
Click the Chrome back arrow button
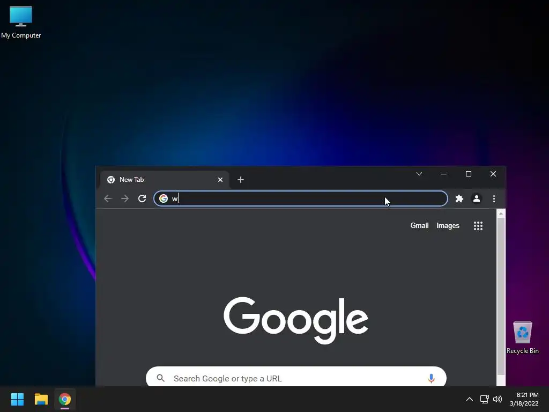pos(108,198)
